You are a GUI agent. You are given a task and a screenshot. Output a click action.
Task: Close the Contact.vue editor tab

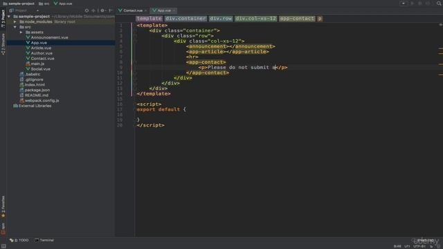click(145, 10)
